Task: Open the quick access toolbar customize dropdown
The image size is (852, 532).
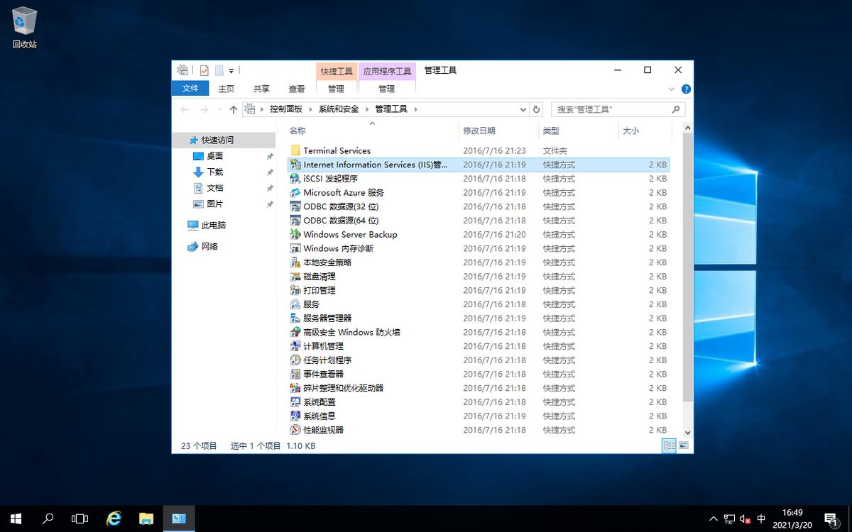Action: (231, 71)
